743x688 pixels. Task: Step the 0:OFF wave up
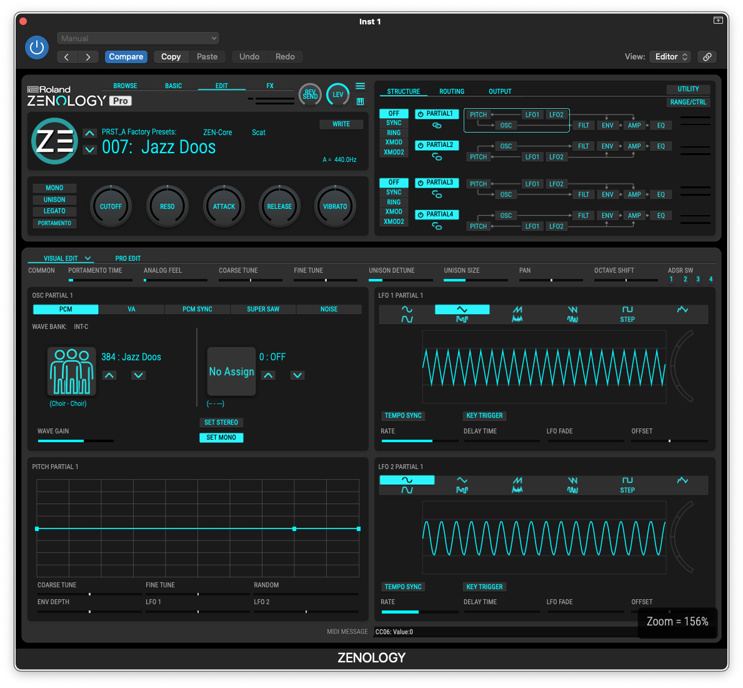coord(268,375)
